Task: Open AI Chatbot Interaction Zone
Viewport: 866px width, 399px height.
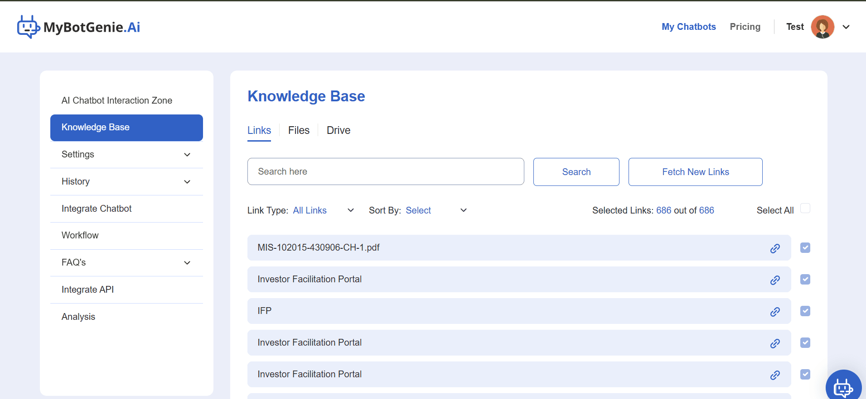Action: tap(117, 100)
